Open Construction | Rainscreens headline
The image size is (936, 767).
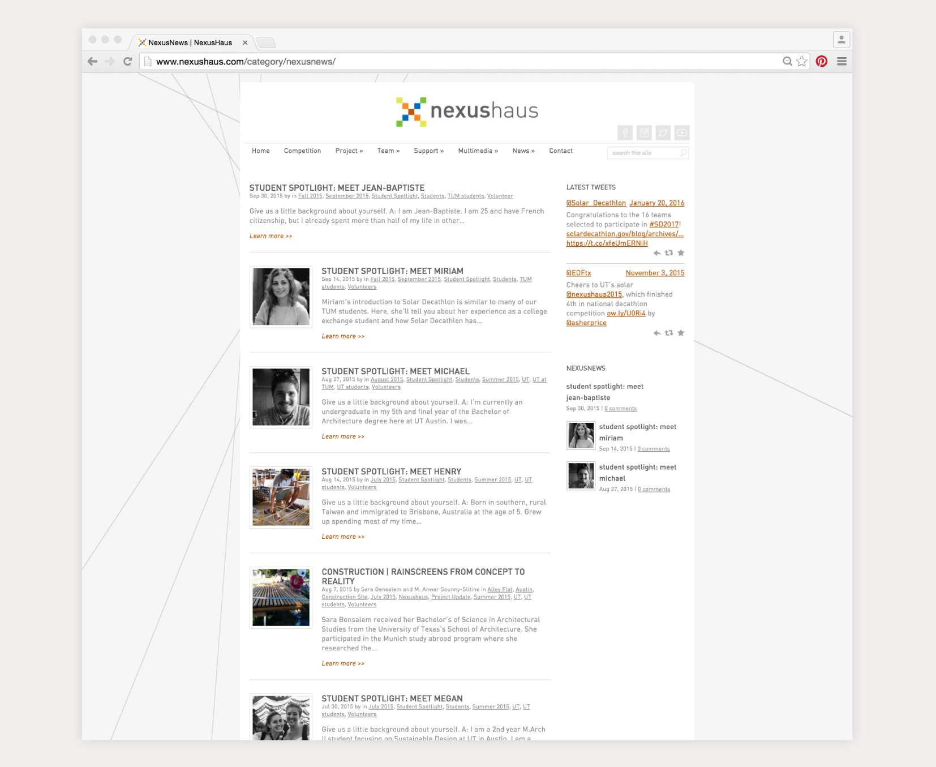pyautogui.click(x=423, y=576)
